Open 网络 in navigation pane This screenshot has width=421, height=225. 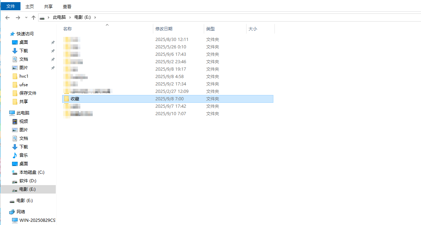(x=21, y=212)
